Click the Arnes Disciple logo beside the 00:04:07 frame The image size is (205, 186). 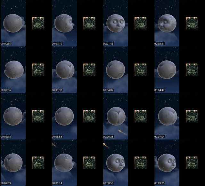click(x=141, y=70)
